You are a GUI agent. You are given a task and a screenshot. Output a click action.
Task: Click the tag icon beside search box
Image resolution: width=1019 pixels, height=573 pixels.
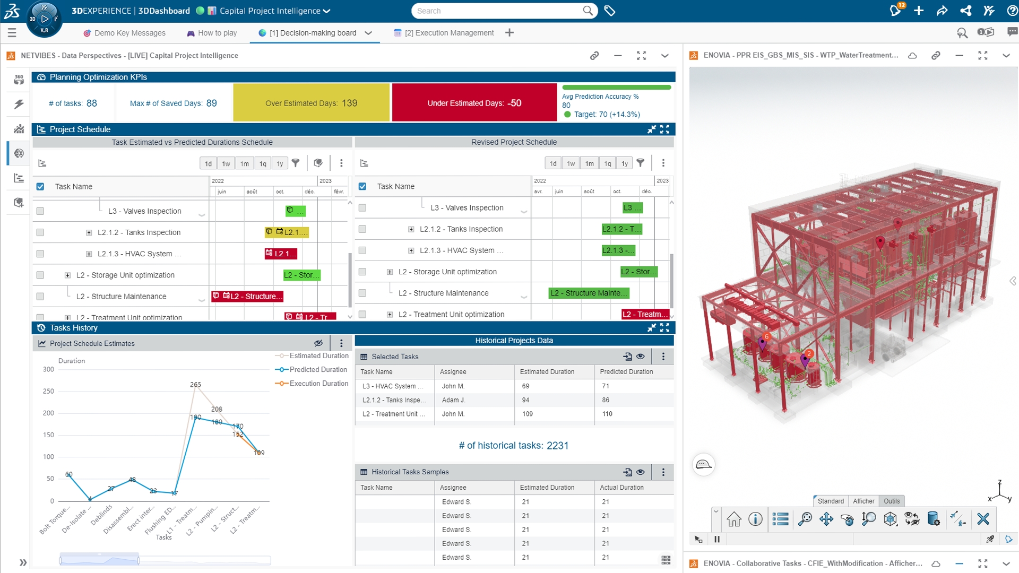[610, 11]
